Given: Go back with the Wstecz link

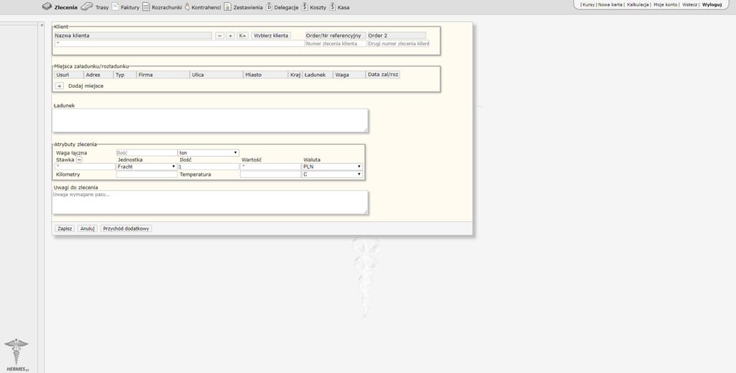Looking at the screenshot, I should point(689,4).
